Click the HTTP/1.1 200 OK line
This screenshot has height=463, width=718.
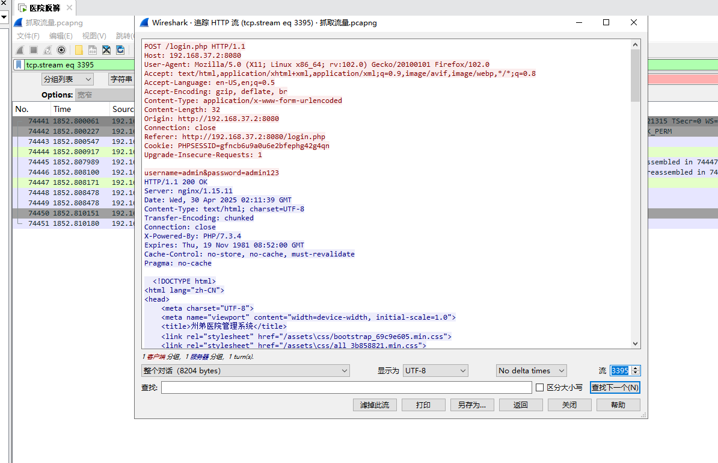pos(176,182)
